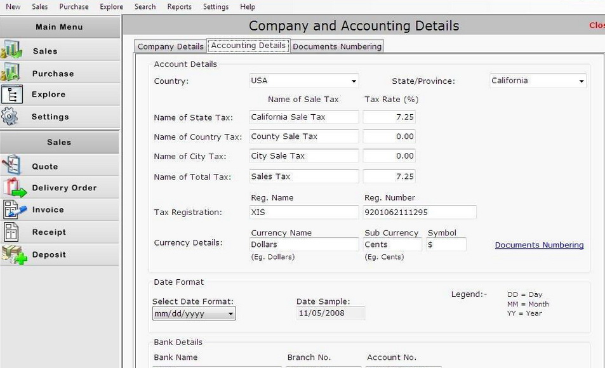Click the Quote document icon
The width and height of the screenshot is (605, 368).
pos(11,165)
